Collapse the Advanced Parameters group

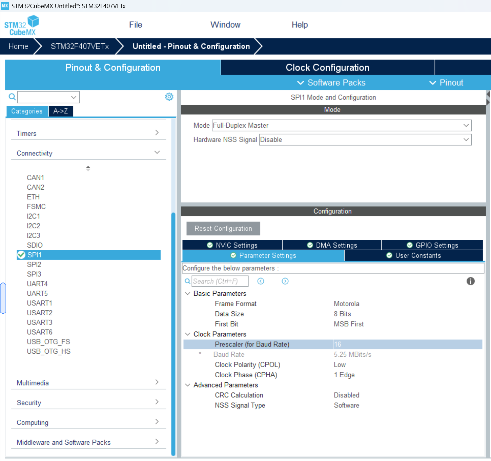(x=187, y=385)
